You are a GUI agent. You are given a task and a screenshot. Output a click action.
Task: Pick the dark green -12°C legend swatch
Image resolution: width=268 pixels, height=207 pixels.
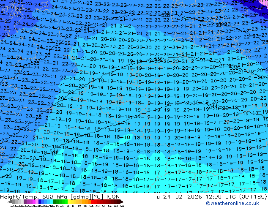coord(55,202)
